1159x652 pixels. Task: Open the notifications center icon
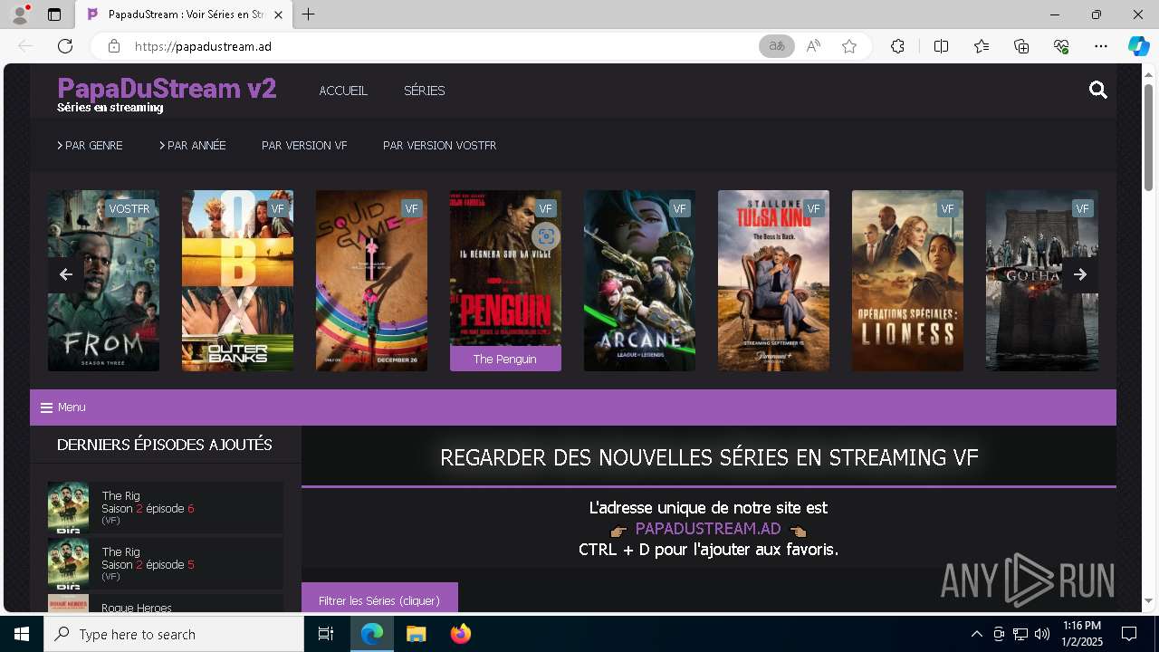1129,634
